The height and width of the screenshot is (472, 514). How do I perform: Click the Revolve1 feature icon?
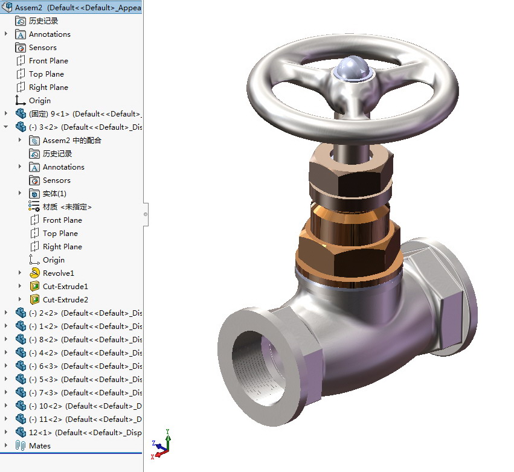34,273
